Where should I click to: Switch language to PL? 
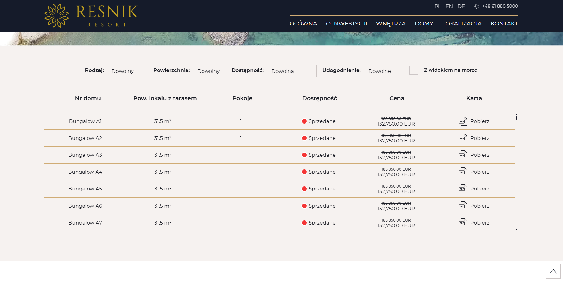pyautogui.click(x=438, y=6)
